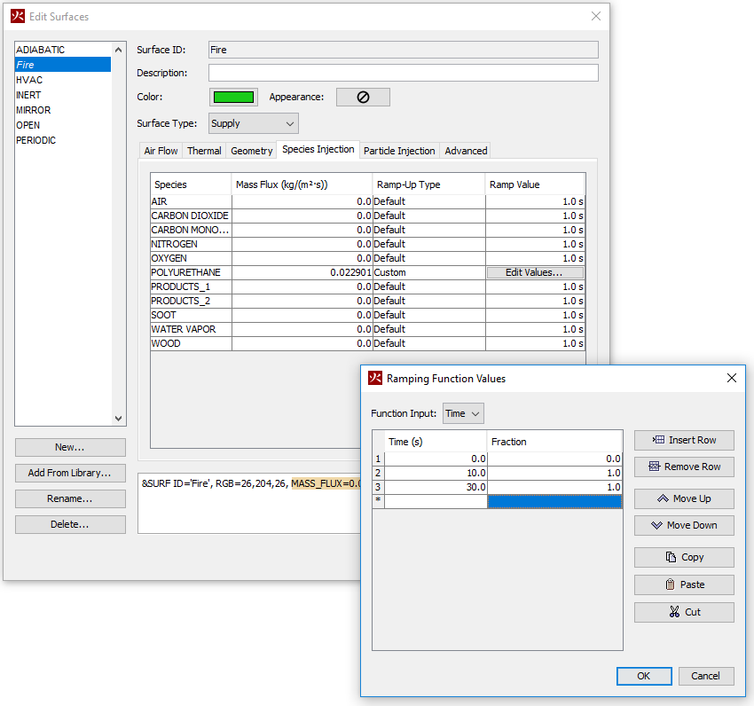This screenshot has width=754, height=706.
Task: Click PRODUCTS_1 species row name
Action: click(x=191, y=286)
